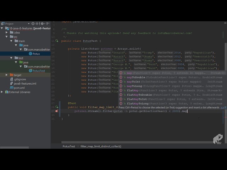Click the Project panel title

9,24
